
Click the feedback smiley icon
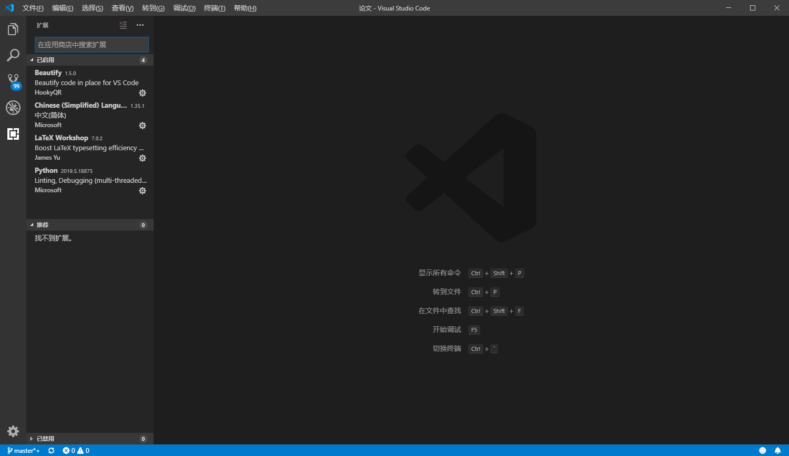click(x=763, y=450)
